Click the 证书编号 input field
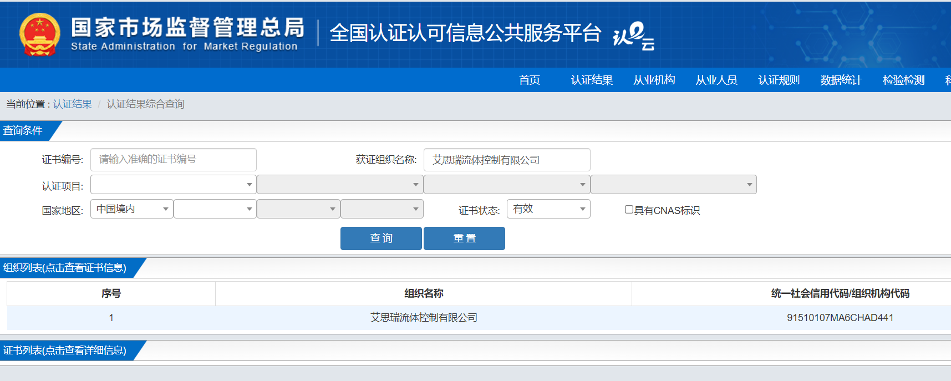Viewport: 951px width, 381px height. (174, 160)
